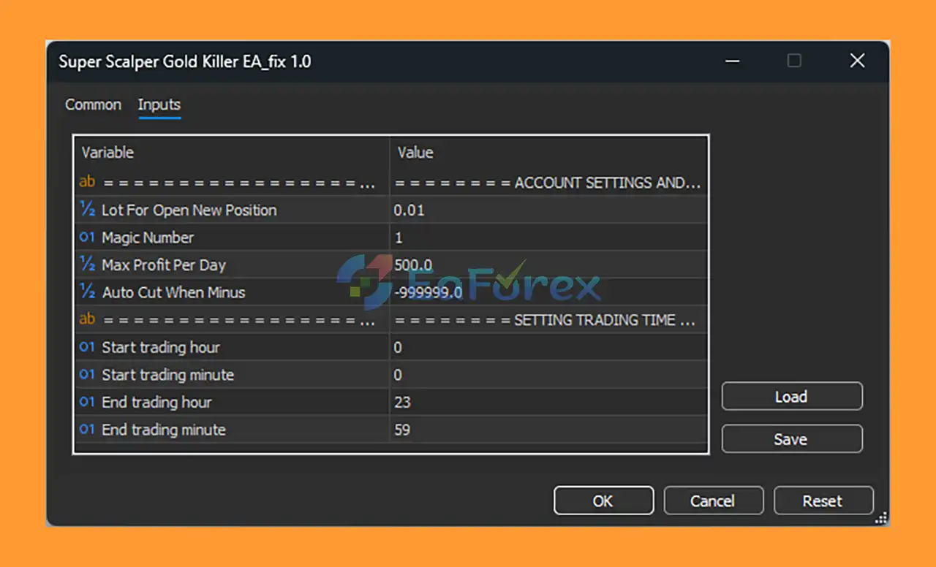
Task: Select the Lot value 0.01 field
Action: click(x=409, y=210)
